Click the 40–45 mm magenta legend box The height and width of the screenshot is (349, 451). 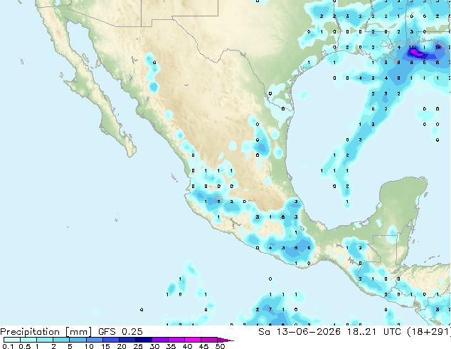(193, 340)
